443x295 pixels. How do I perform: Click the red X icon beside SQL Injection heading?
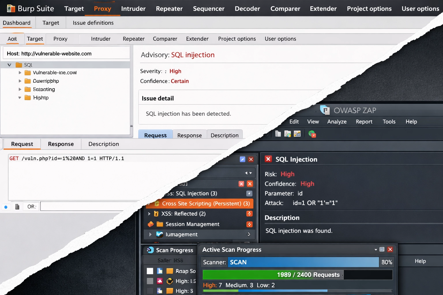(x=268, y=159)
